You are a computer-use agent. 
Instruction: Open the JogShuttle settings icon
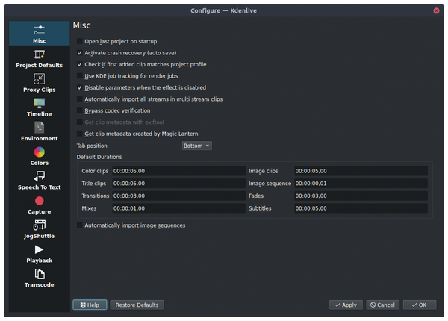[x=39, y=225]
